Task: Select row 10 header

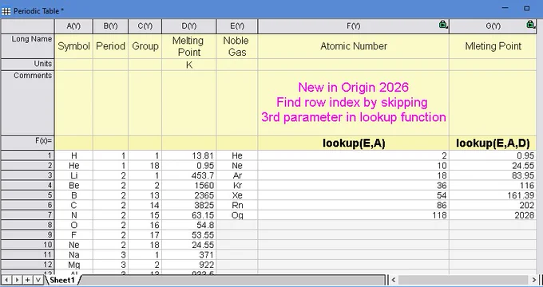Action: pyautogui.click(x=27, y=245)
